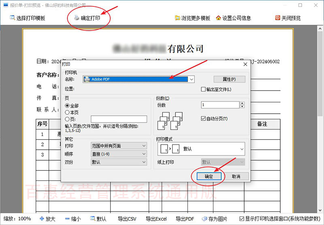
Task: Increase copies with the up stepper
Action: pyautogui.click(x=242, y=103)
